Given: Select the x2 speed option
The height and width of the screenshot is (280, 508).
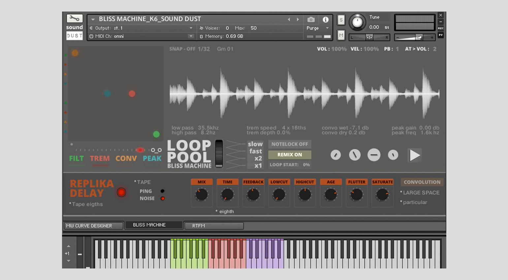Looking at the screenshot, I should (258, 158).
